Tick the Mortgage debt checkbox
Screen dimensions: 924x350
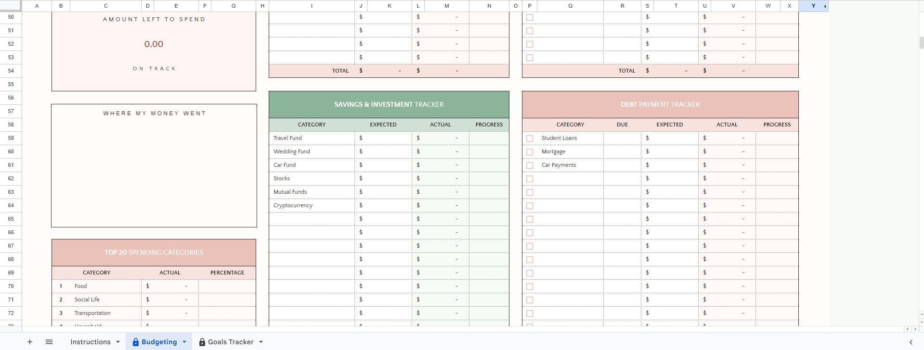coord(530,152)
